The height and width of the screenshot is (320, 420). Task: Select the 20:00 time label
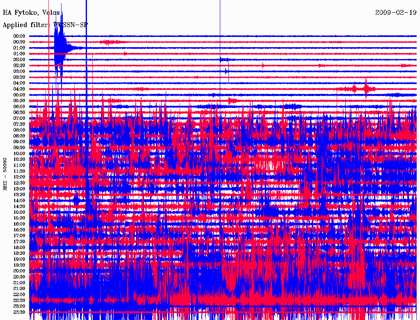pyautogui.click(x=19, y=271)
